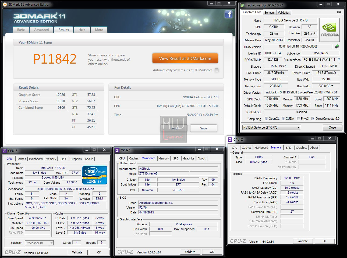This screenshot has width=347, height=258.
Task: Click the Subvendor MSI (1462) field
Action: (x=321, y=53)
